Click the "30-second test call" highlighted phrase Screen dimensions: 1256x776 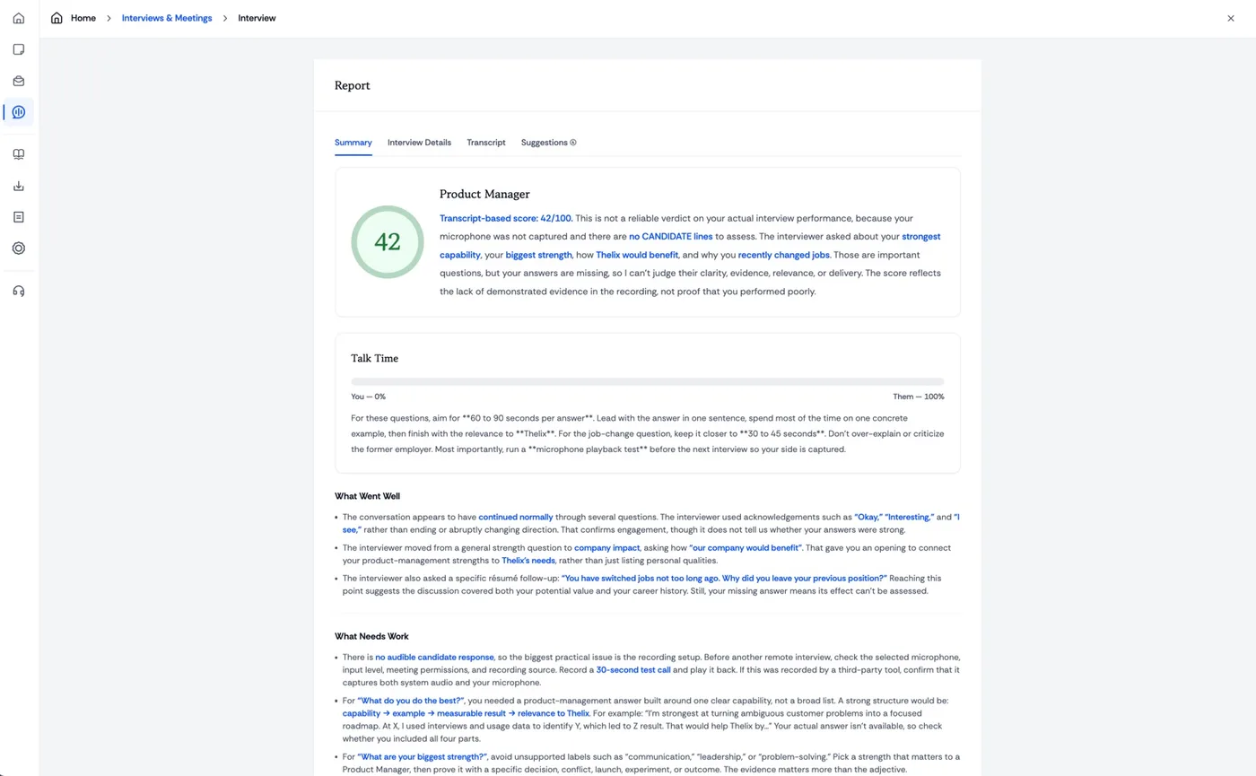coord(634,670)
